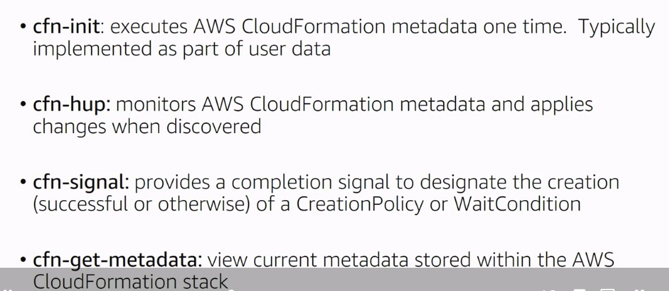669x291 pixels.
Task: Click the bullet before cfn-init
Action: 24,27
